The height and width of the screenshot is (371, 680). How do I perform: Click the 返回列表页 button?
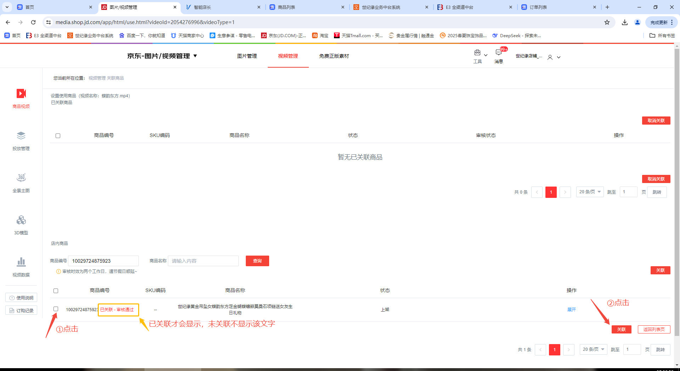coord(654,329)
